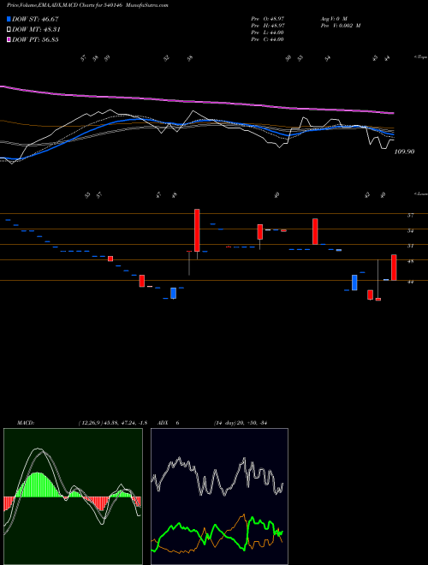
Task: Open the dark blue ADX indicator chart panel
Action: (x=219, y=497)
